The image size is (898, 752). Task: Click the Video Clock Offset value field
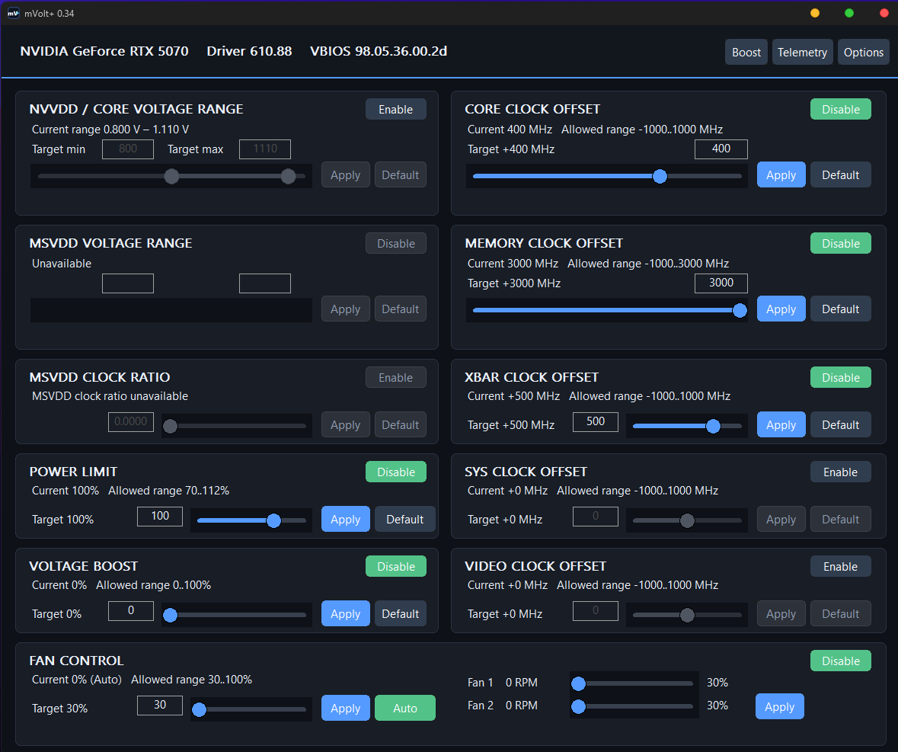(596, 610)
